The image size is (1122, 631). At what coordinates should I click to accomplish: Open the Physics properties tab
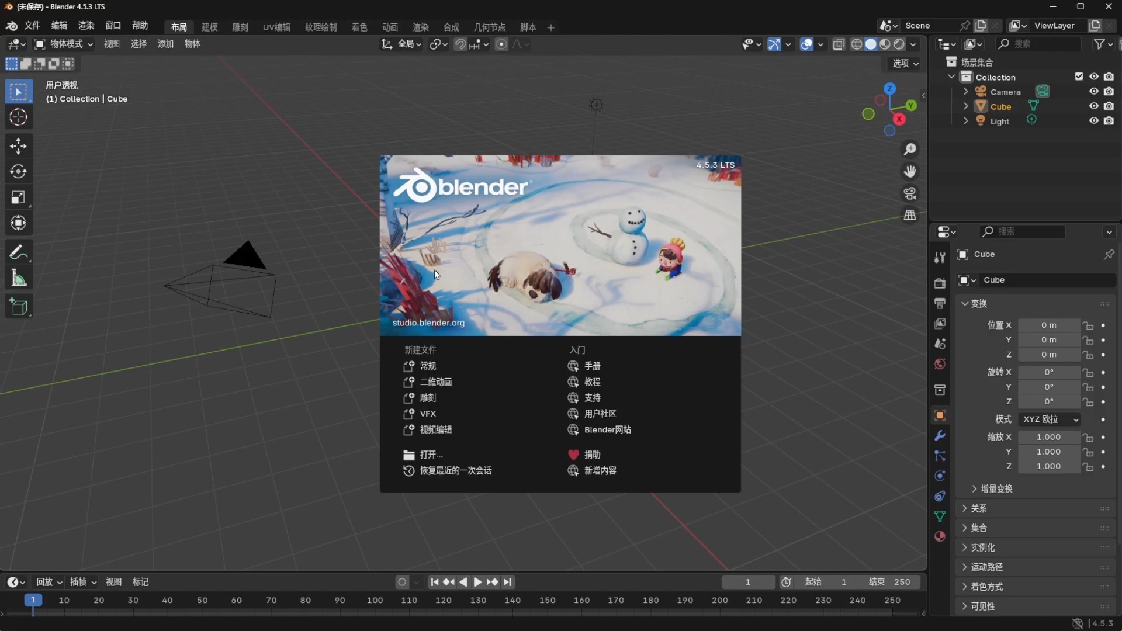940,476
